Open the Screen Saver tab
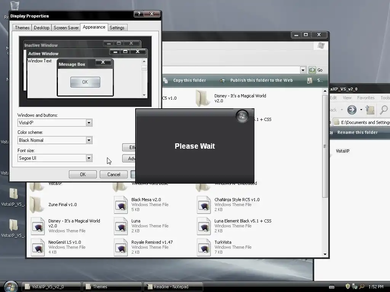Viewport: 390px width, 292px height. tap(66, 27)
